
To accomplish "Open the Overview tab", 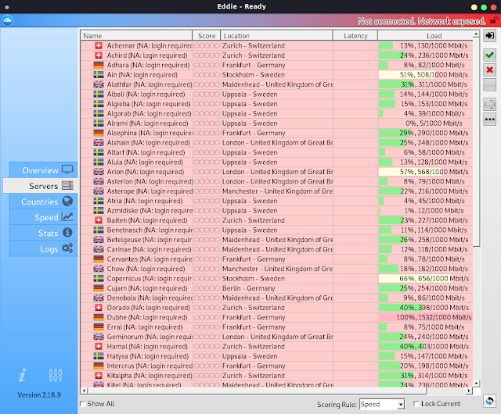I will click(44, 170).
